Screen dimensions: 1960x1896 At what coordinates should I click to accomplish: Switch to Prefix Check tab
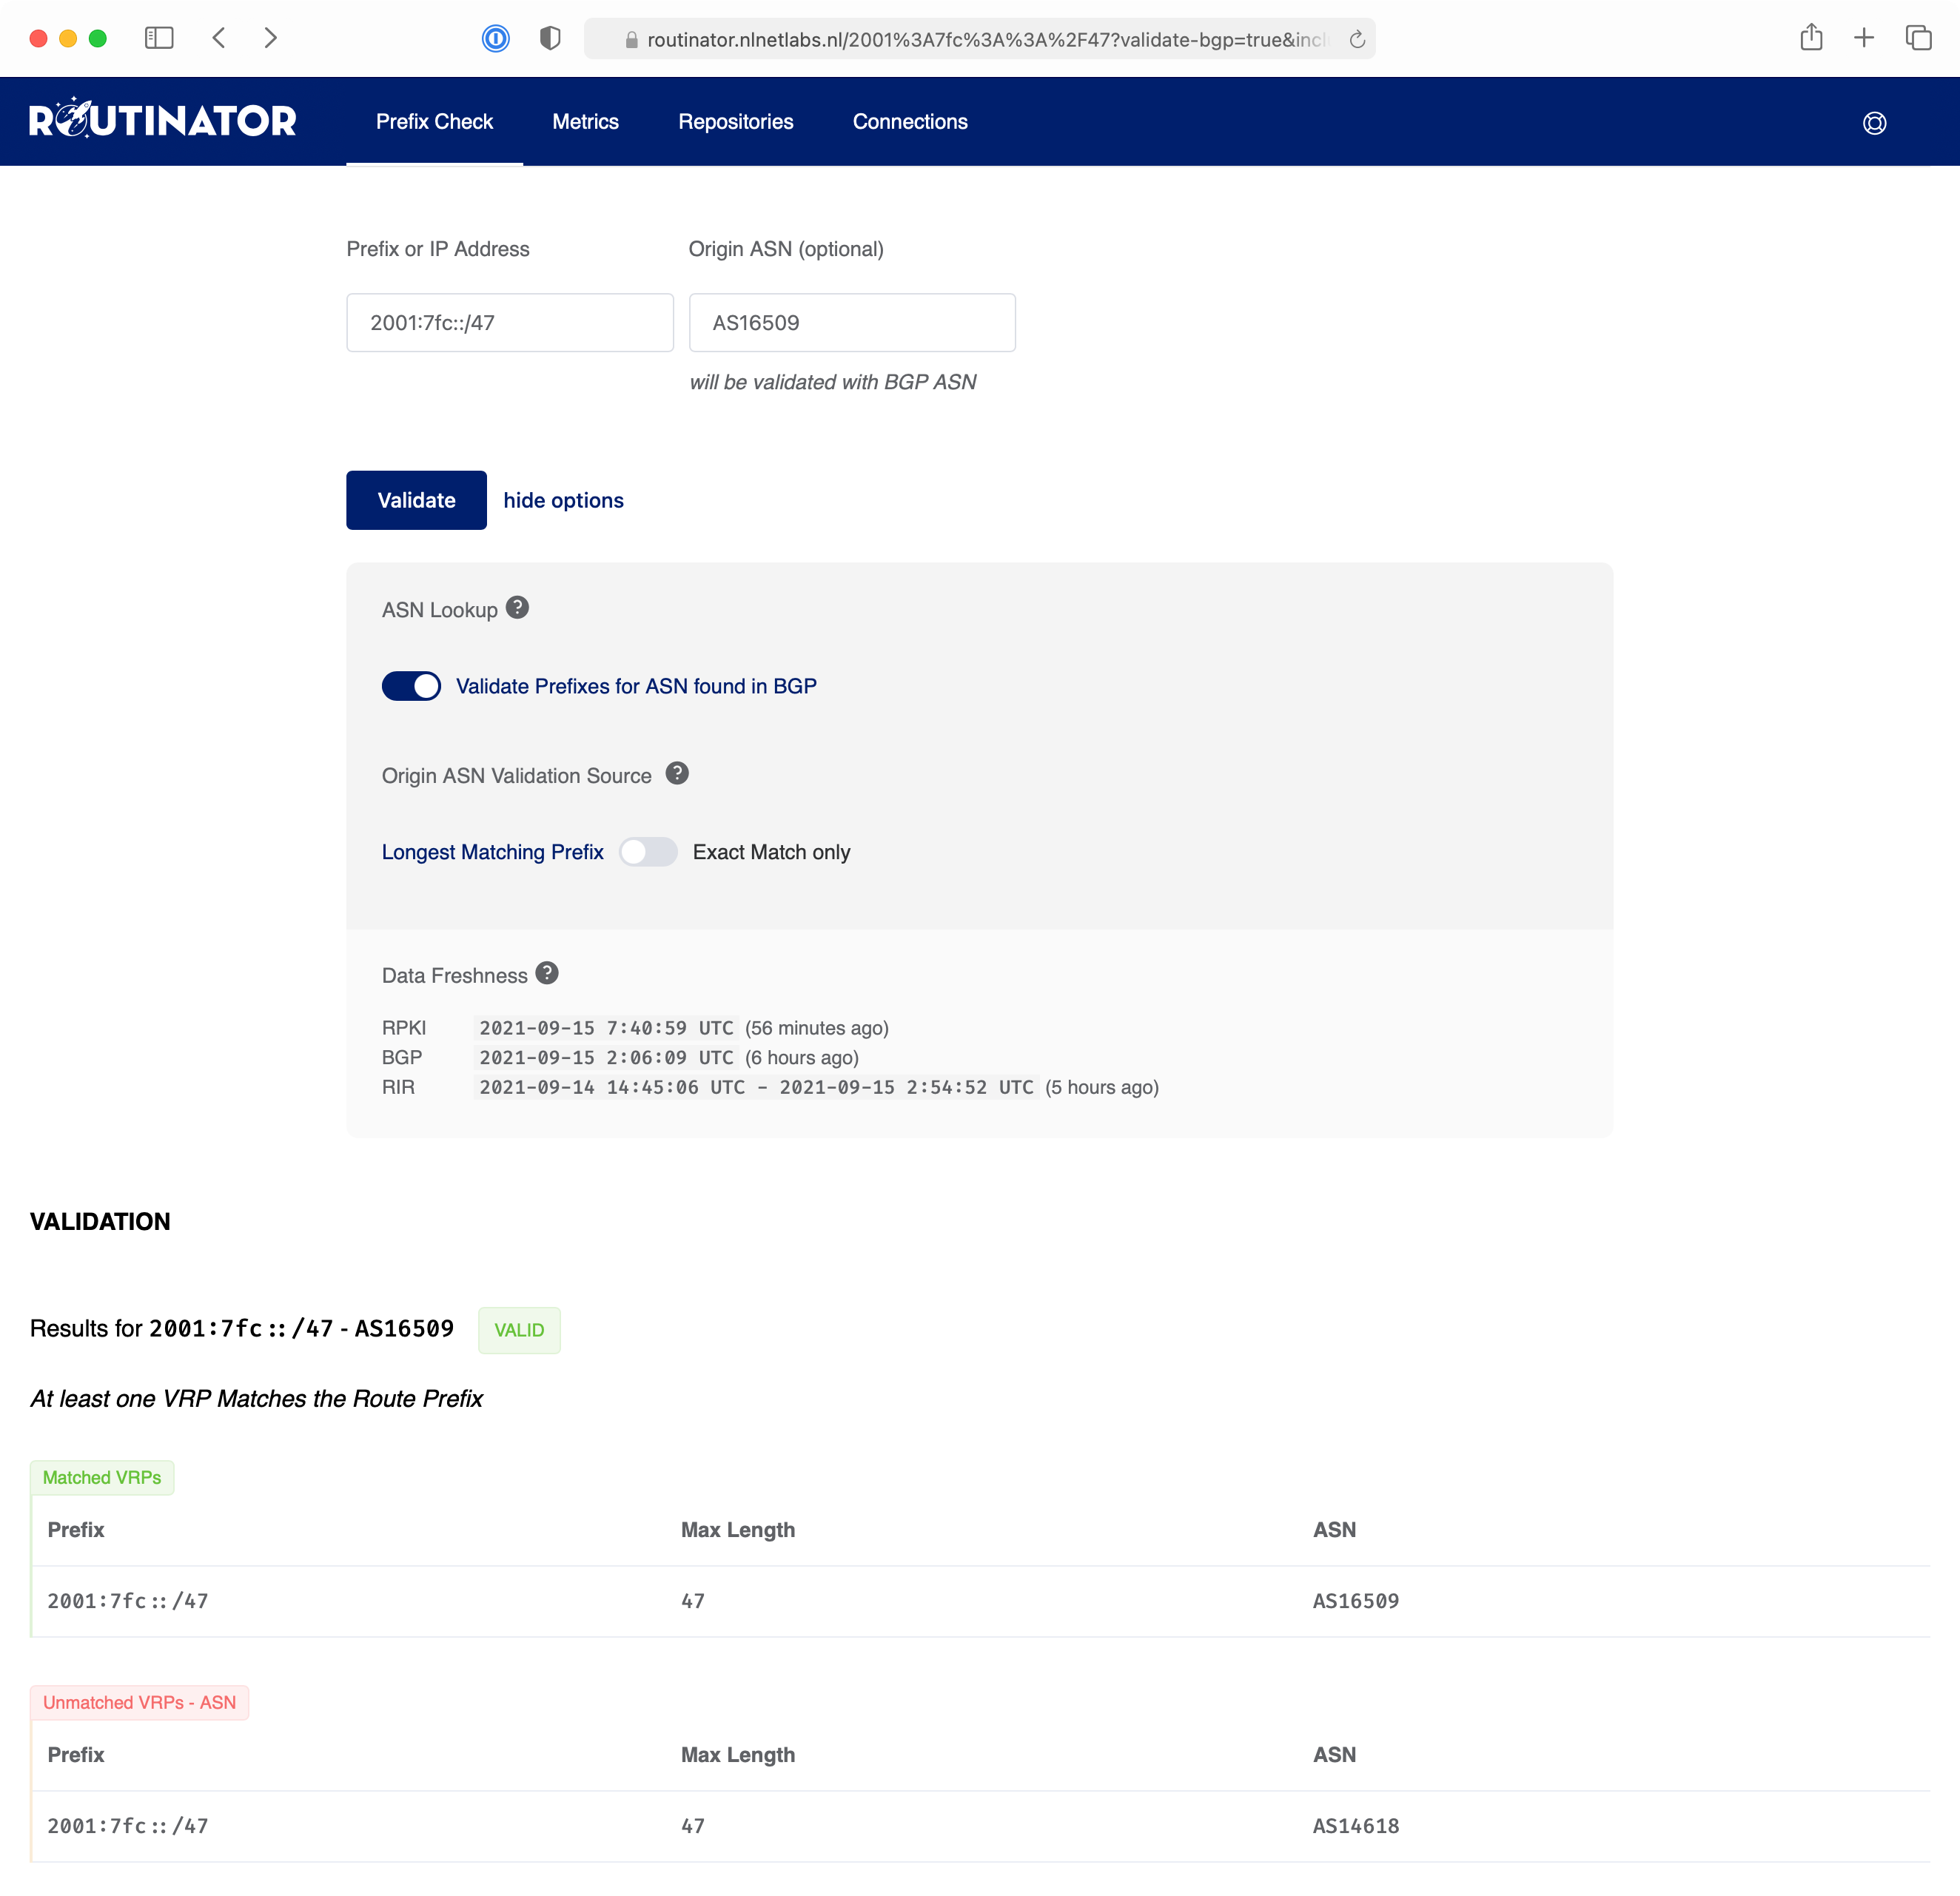tap(434, 122)
